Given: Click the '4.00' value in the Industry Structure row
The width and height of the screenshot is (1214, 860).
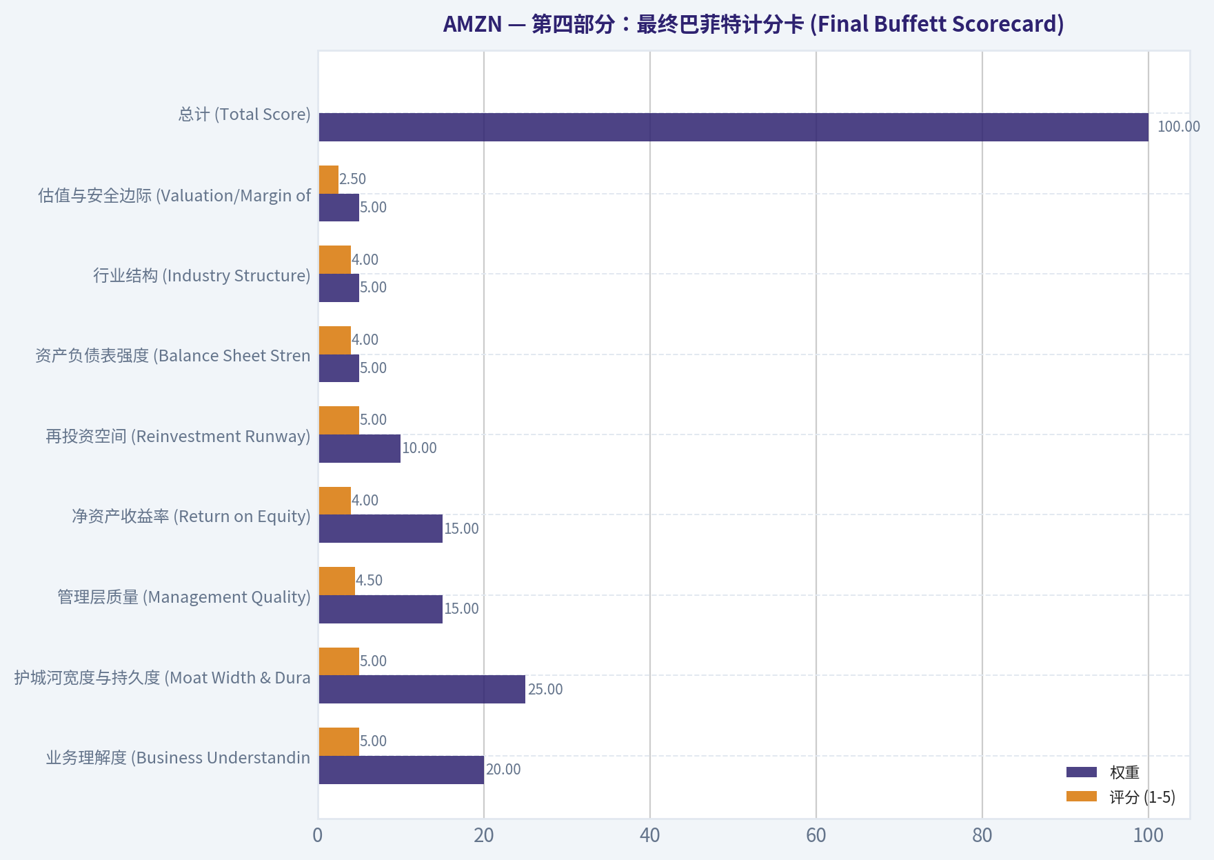Looking at the screenshot, I should point(365,260).
